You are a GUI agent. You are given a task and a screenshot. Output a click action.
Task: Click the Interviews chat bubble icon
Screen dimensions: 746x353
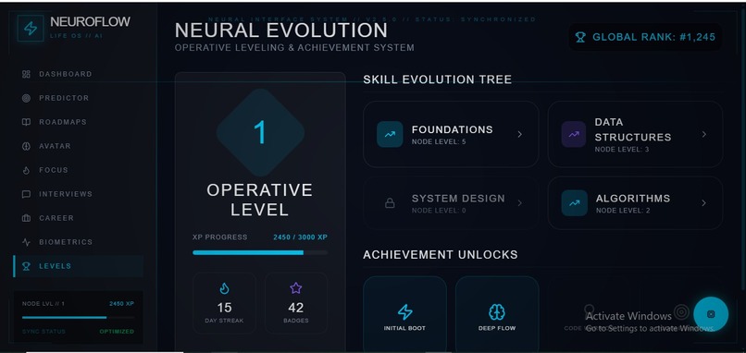tap(26, 194)
